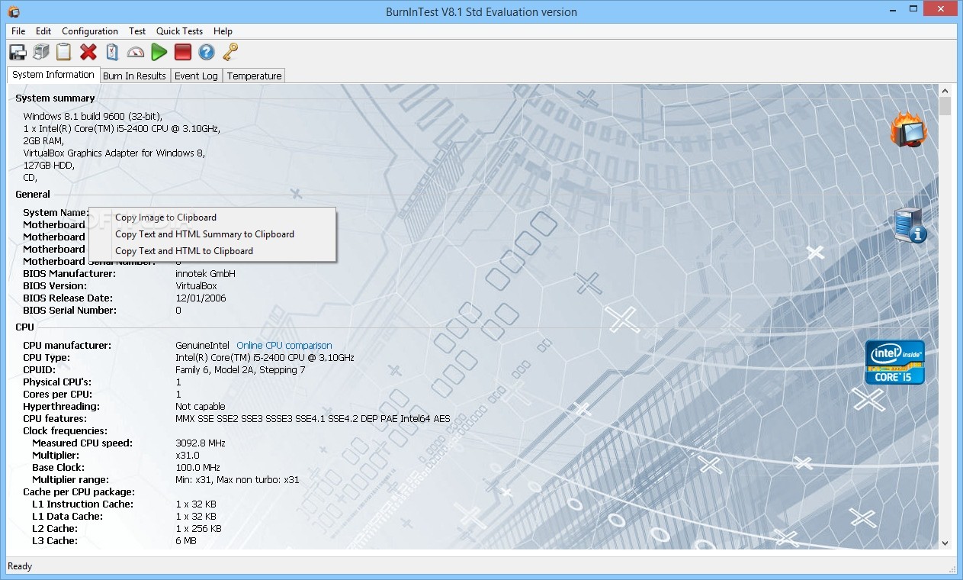Viewport: 963px width, 580px height.
Task: Open the Help menu
Action: click(x=223, y=31)
